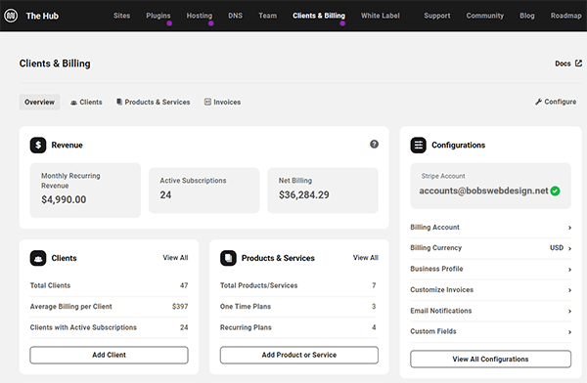Image resolution: width=587 pixels, height=383 pixels.
Task: Expand the Custom Fields chevron
Action: 569,332
